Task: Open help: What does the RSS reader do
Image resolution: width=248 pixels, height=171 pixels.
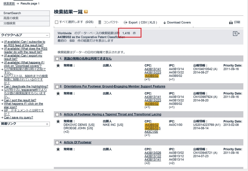Action: point(26,50)
